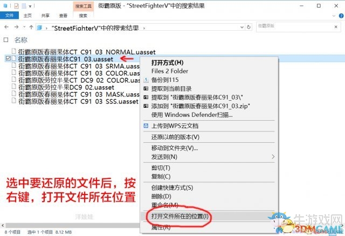Expand the ribbon with the chevron

[334, 16]
